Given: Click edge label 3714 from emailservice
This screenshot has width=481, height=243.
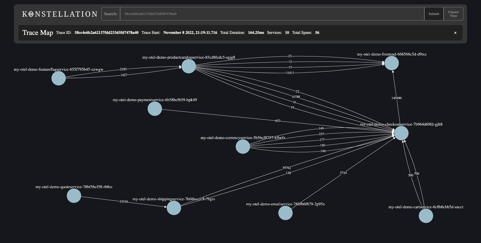Looking at the screenshot, I should pyautogui.click(x=343, y=173).
